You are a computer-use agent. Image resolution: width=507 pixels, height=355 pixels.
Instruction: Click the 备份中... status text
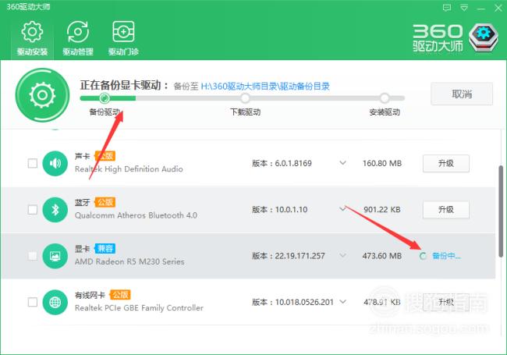(446, 256)
